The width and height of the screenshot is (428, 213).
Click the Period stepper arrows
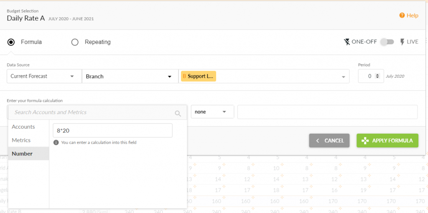pos(377,76)
